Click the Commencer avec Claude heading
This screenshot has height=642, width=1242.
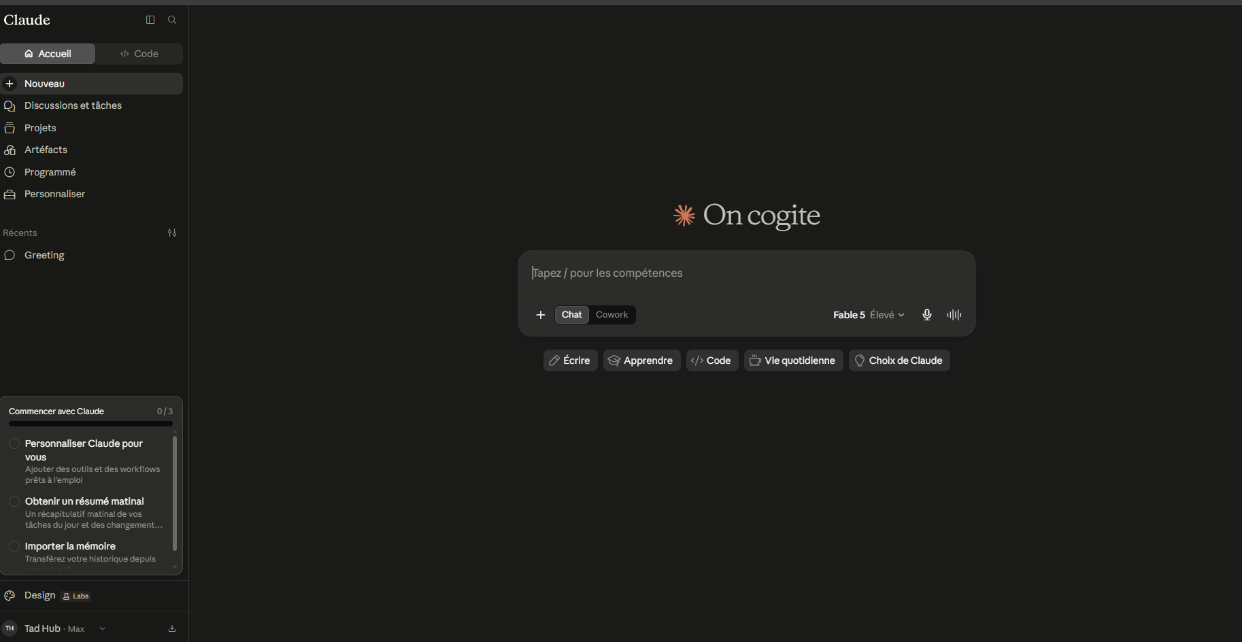(x=56, y=411)
